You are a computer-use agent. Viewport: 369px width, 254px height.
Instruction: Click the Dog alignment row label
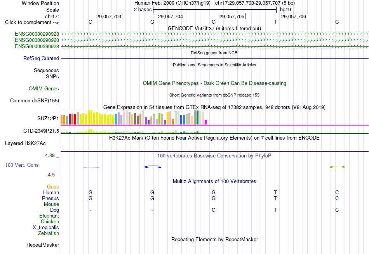click(54, 210)
